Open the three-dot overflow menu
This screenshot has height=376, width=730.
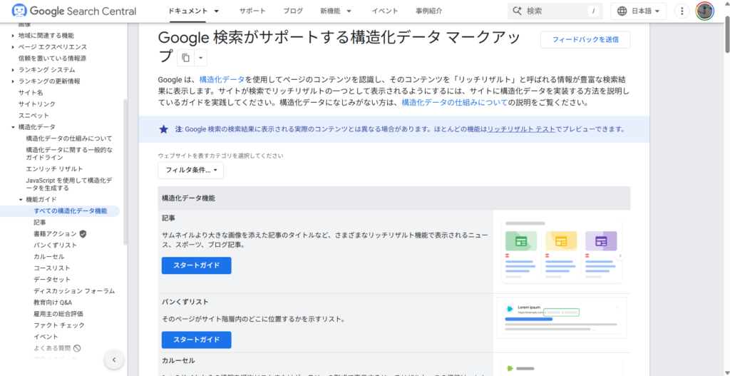click(x=682, y=11)
